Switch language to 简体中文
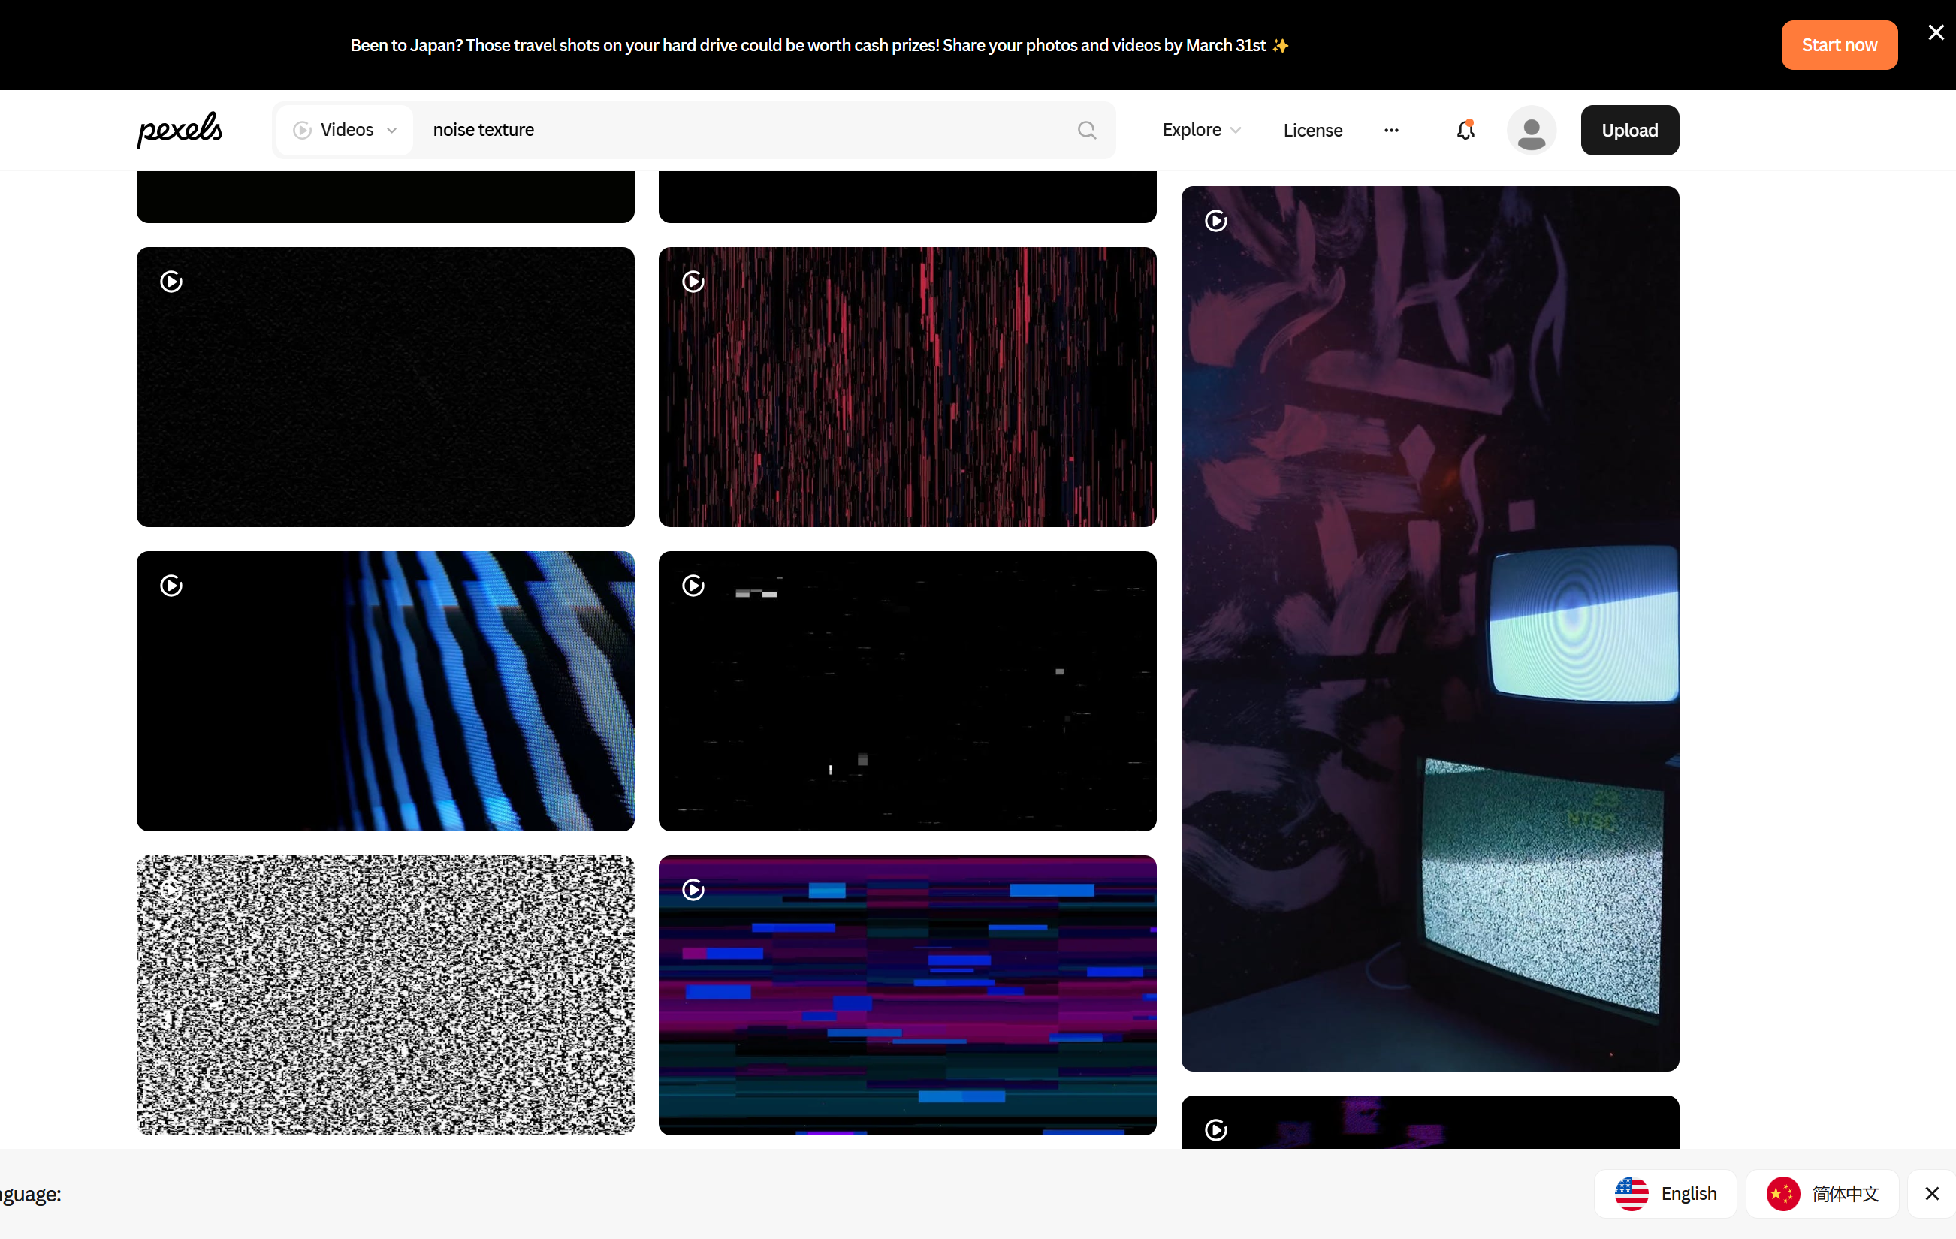This screenshot has width=1956, height=1239. click(x=1823, y=1193)
